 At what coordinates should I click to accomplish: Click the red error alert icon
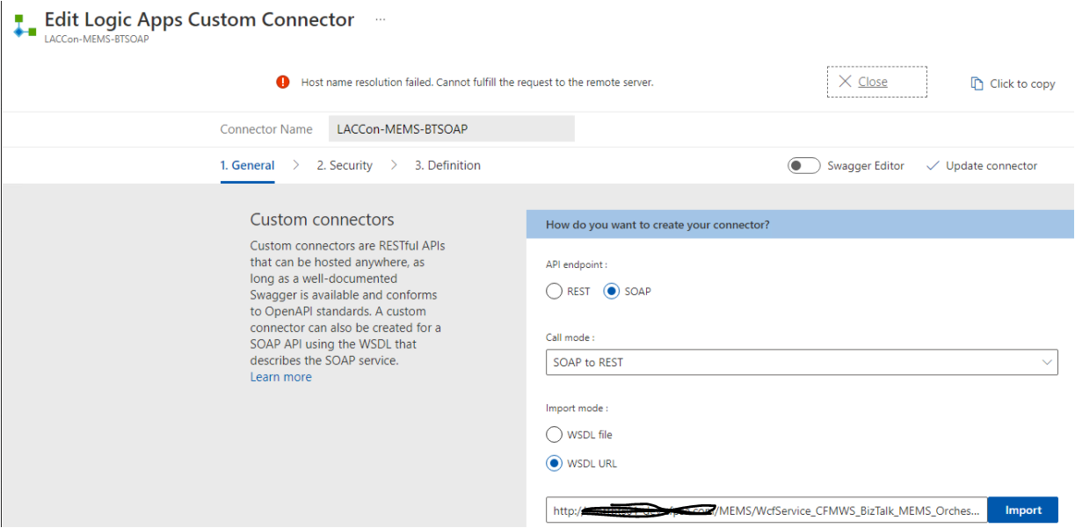pos(282,82)
